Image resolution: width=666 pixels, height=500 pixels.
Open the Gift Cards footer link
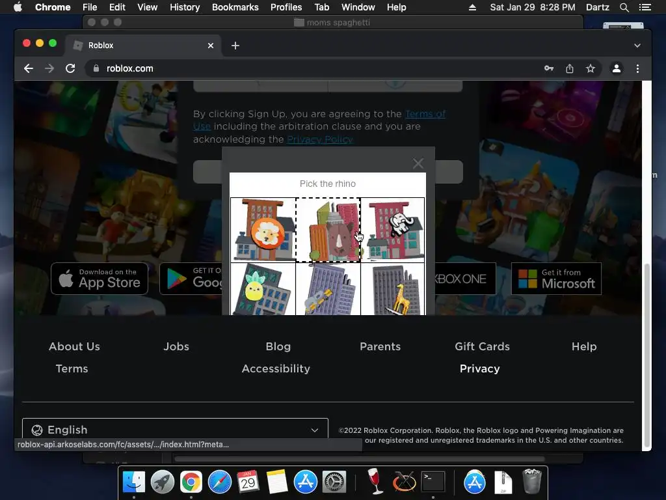(x=482, y=346)
